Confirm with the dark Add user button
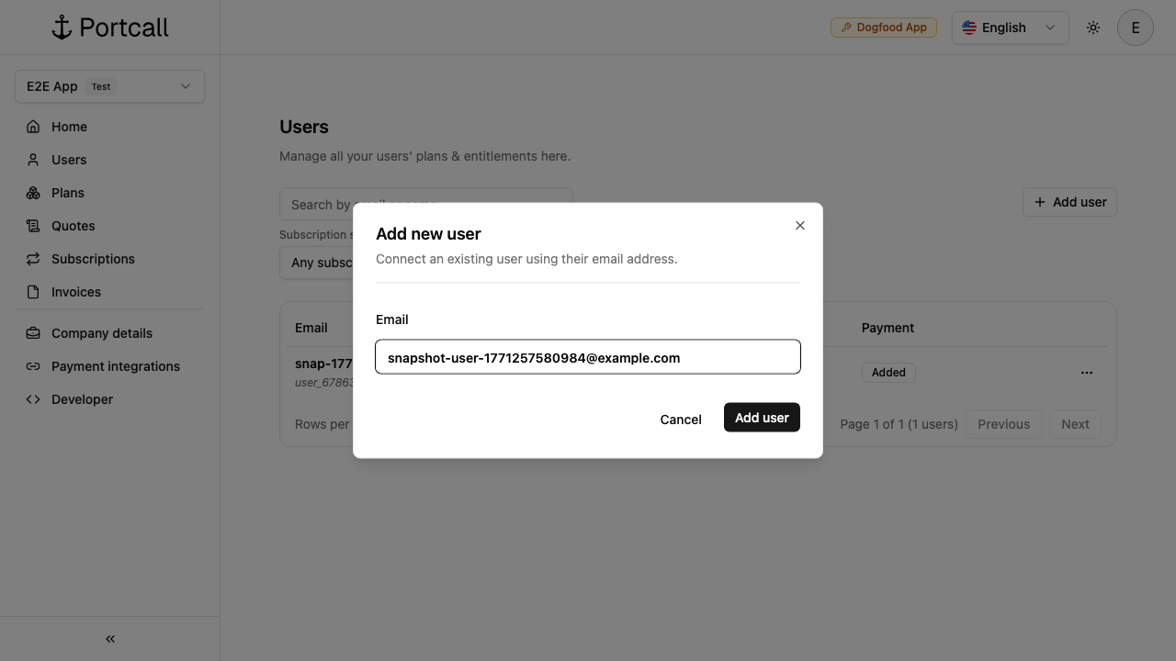This screenshot has width=1176, height=661. point(762,418)
